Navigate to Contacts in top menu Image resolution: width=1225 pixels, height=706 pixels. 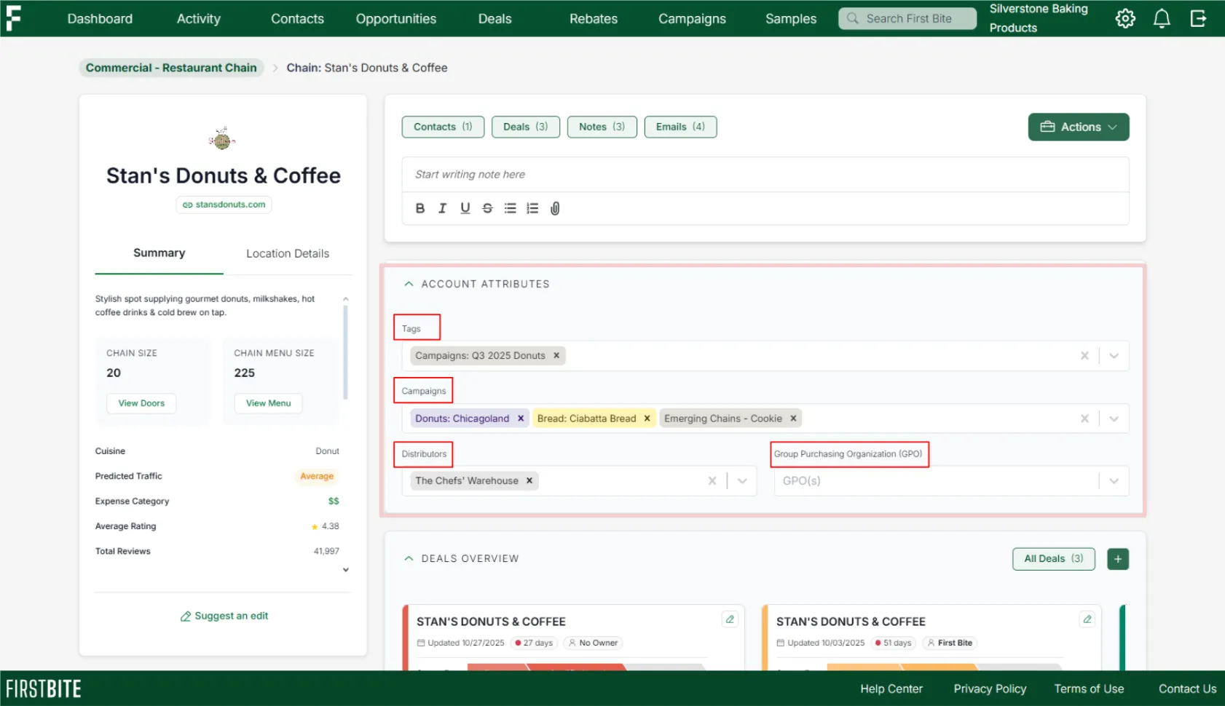pyautogui.click(x=297, y=19)
